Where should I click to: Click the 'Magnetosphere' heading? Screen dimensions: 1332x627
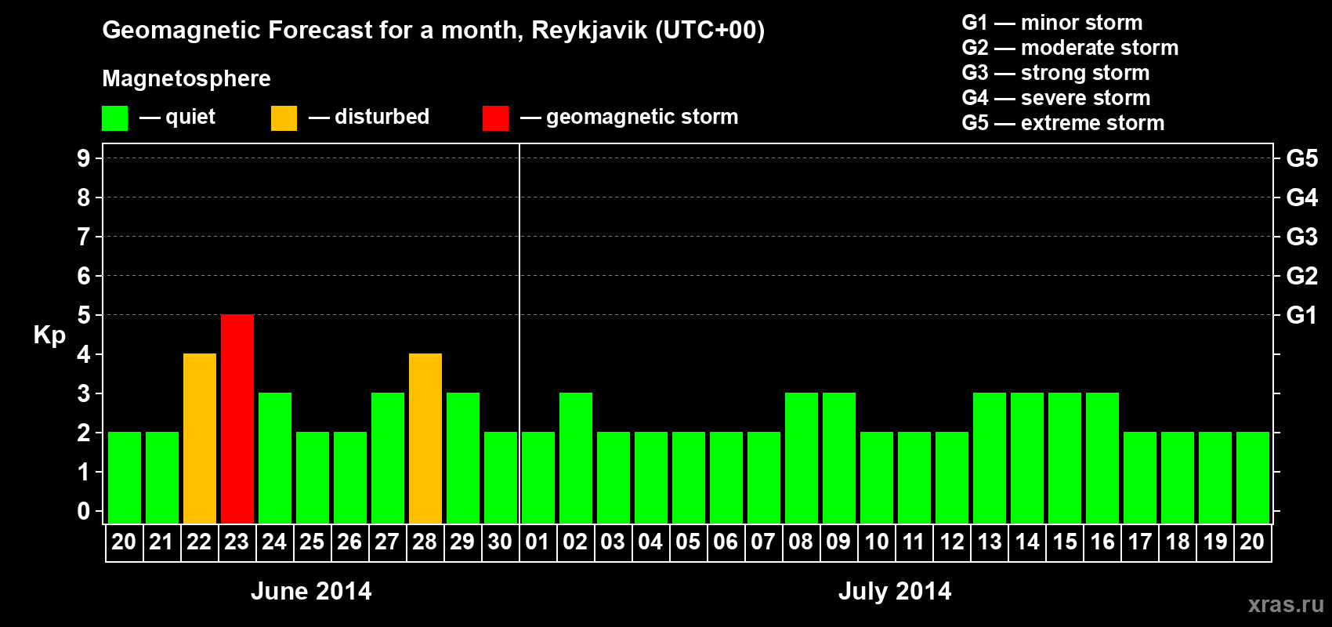click(x=186, y=79)
